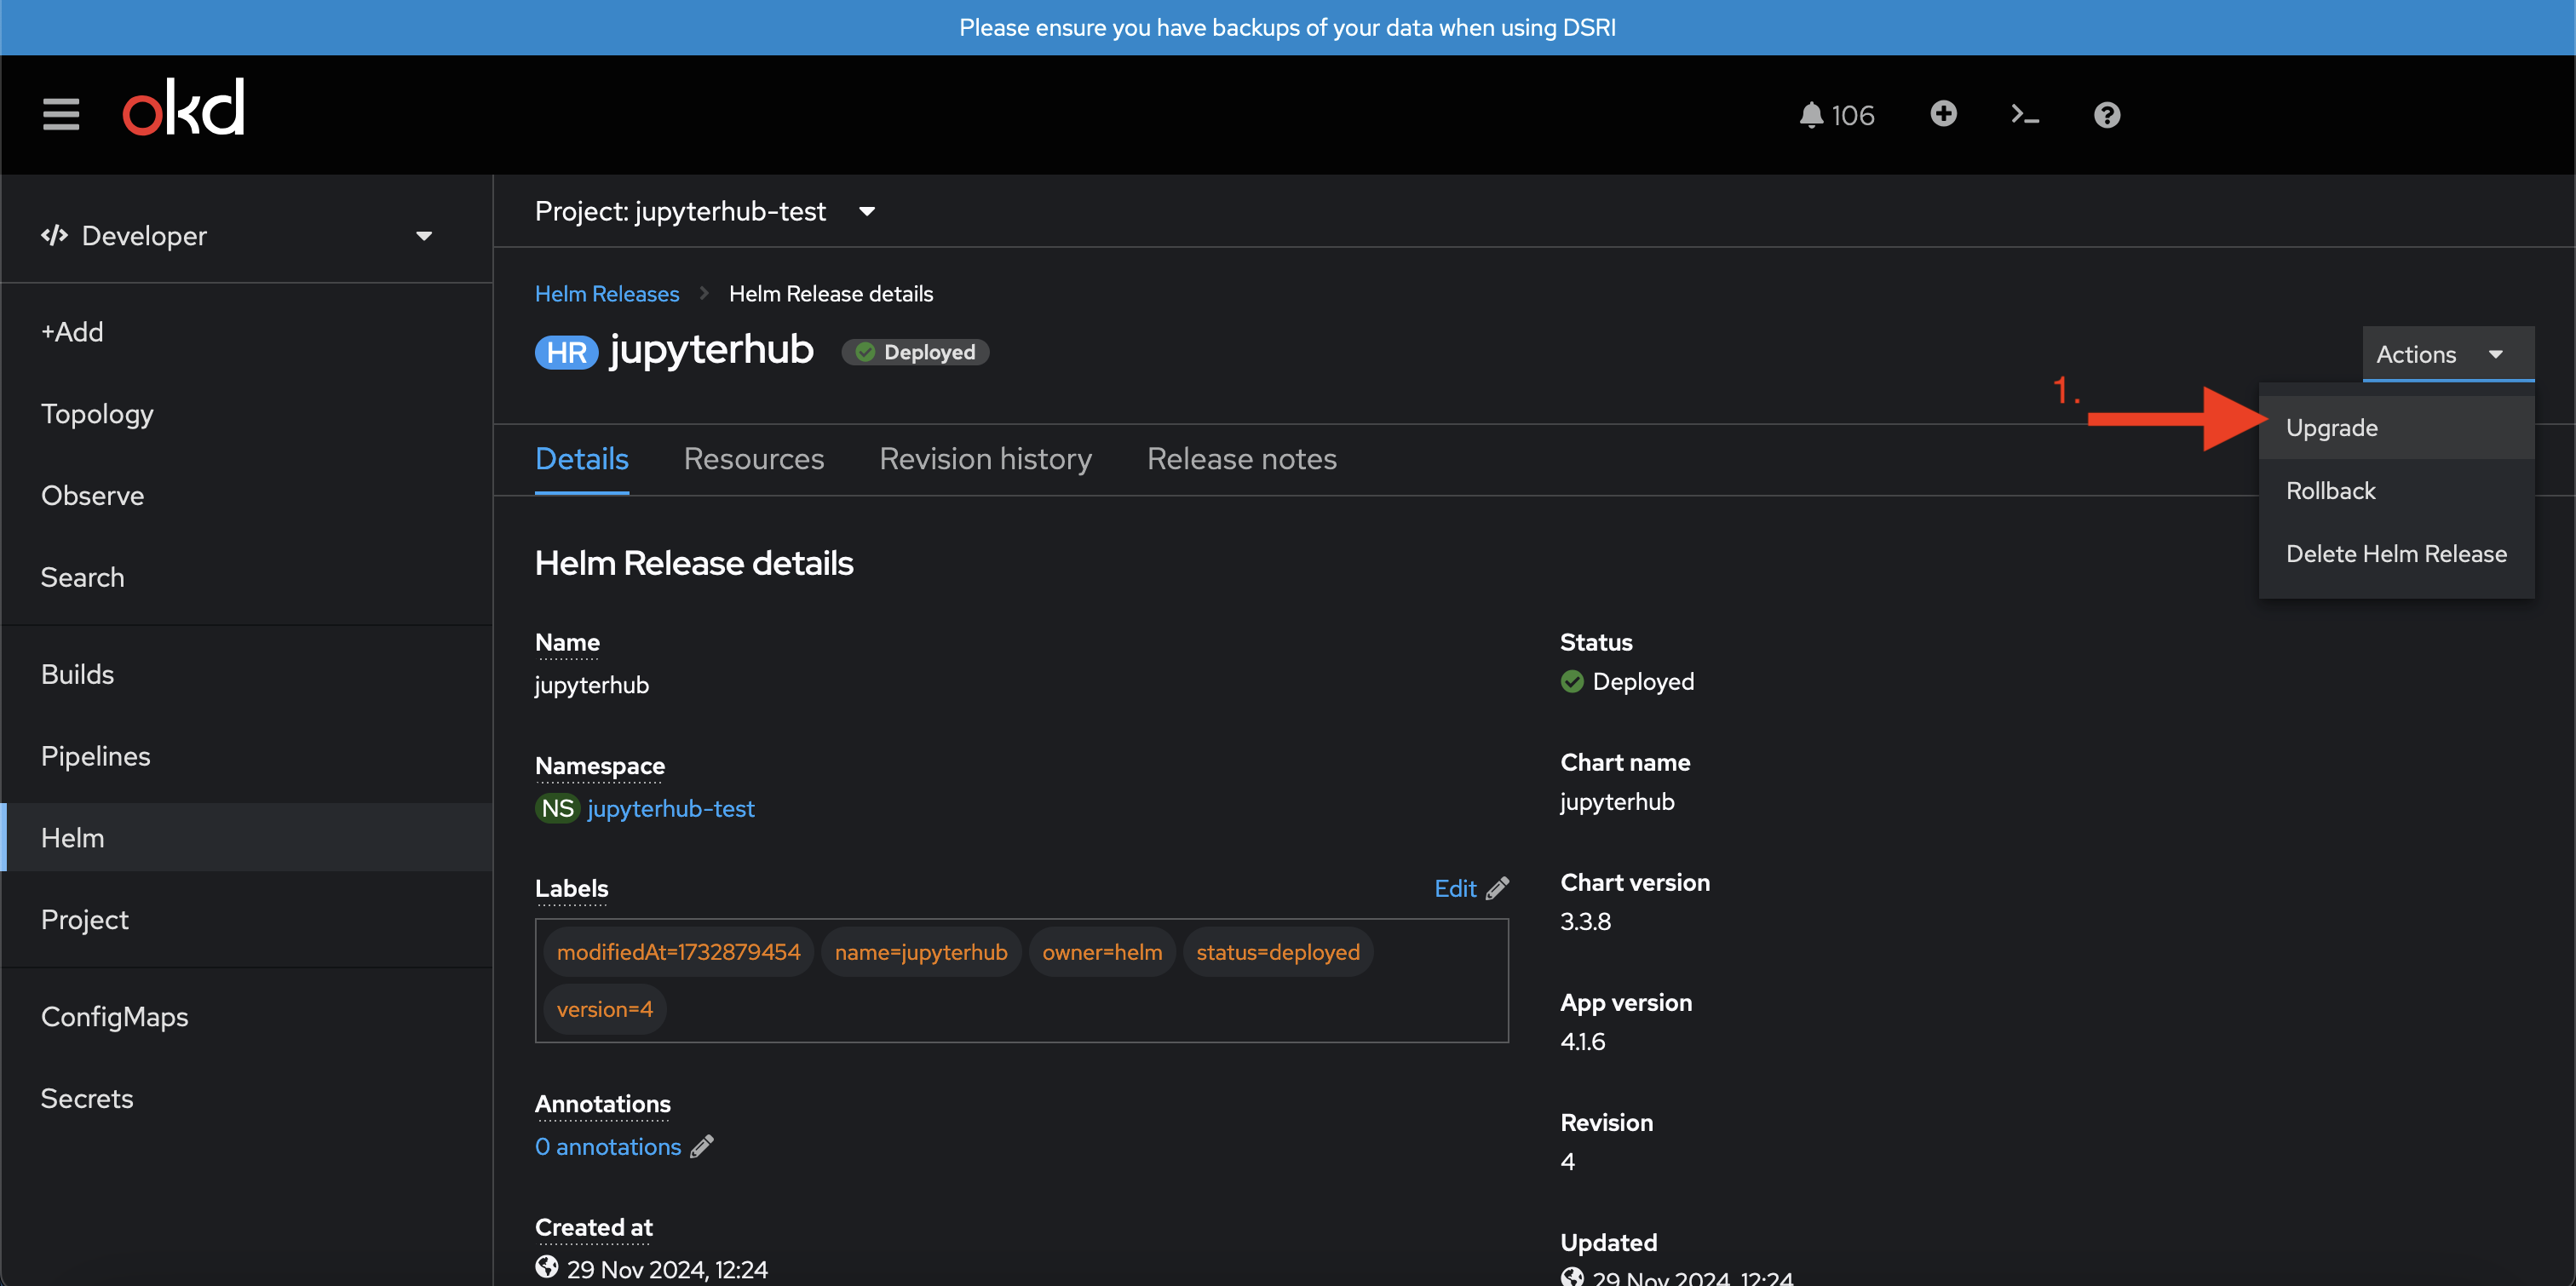Select Helm in the sidebar

[x=246, y=838]
